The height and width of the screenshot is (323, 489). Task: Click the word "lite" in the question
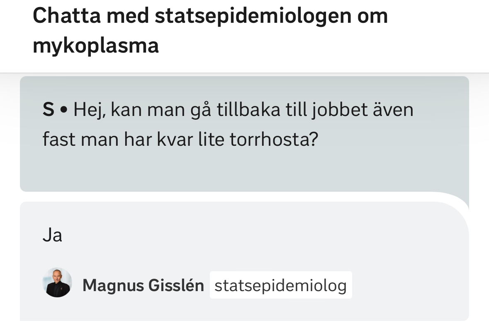point(211,139)
